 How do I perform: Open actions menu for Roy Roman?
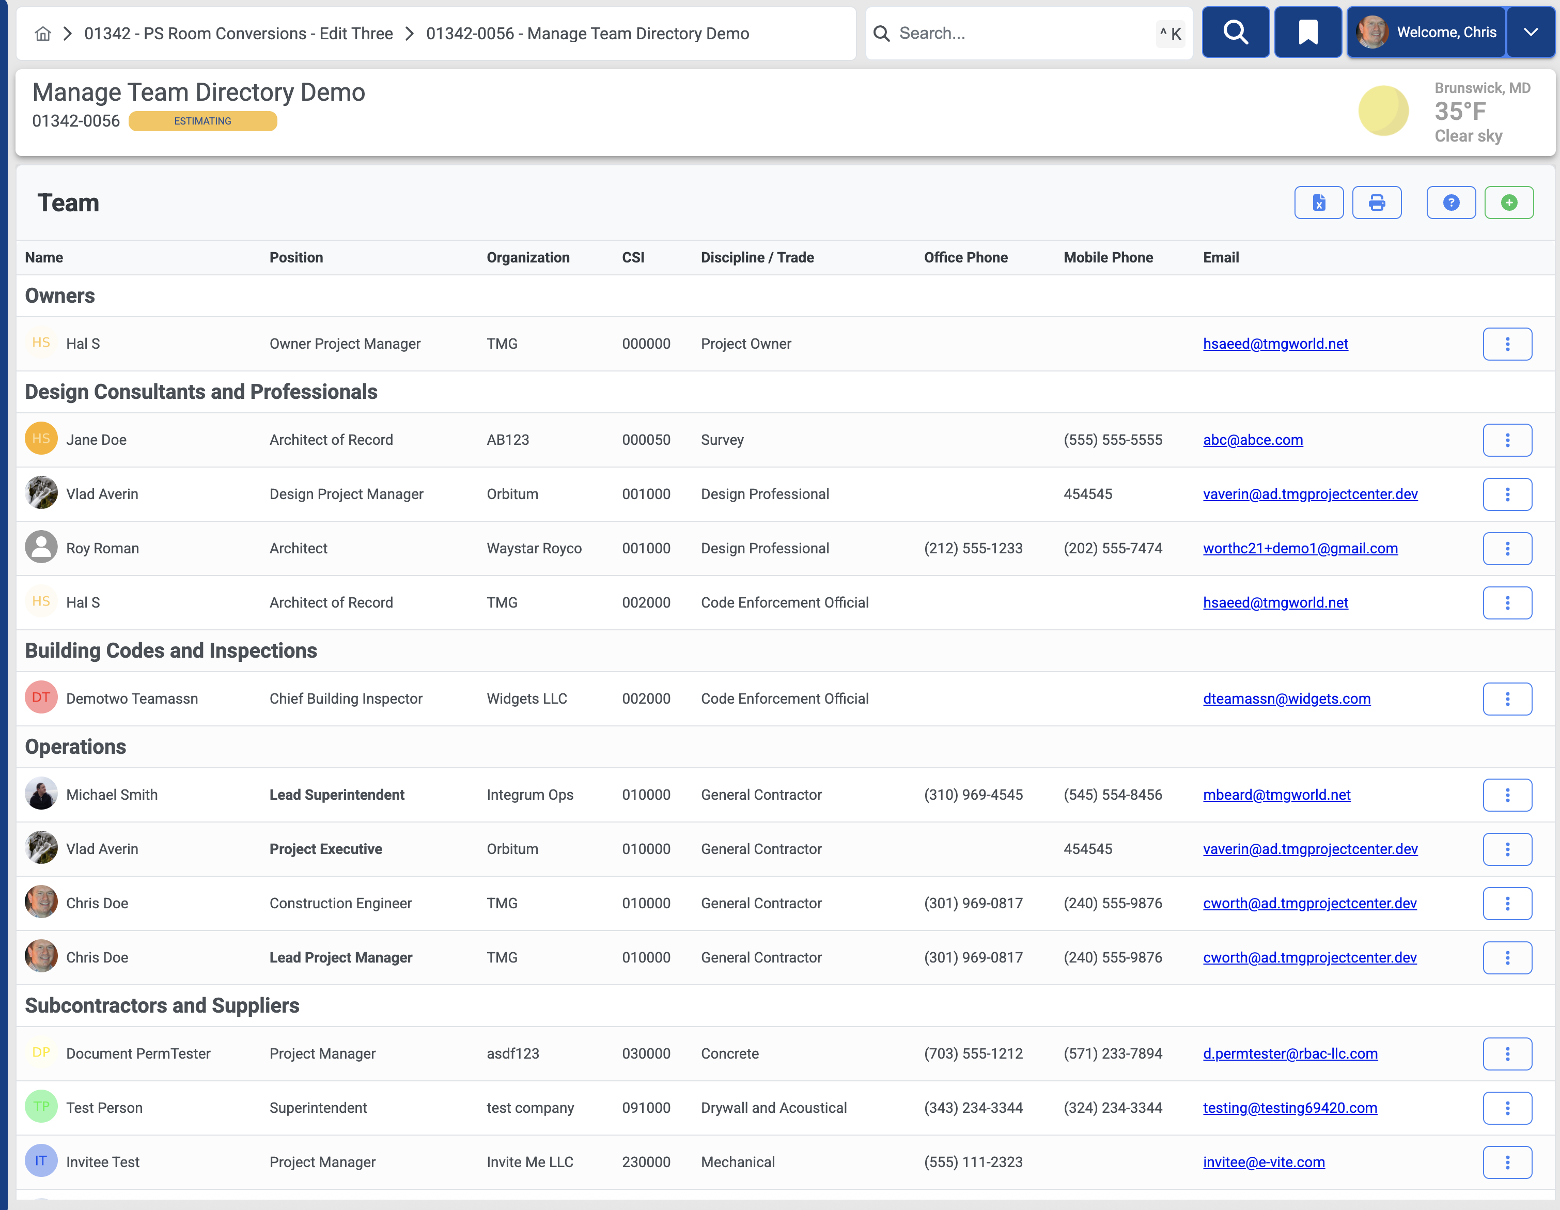pos(1508,549)
